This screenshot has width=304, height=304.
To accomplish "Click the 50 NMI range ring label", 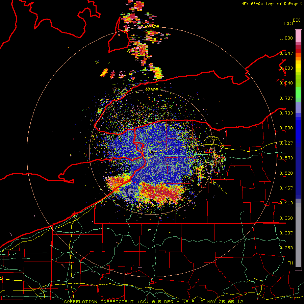I will pyautogui.click(x=152, y=89).
